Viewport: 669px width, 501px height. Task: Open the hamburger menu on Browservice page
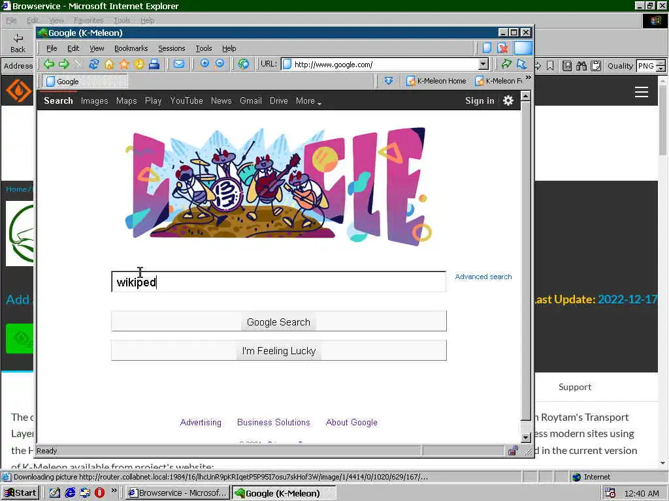(x=642, y=92)
